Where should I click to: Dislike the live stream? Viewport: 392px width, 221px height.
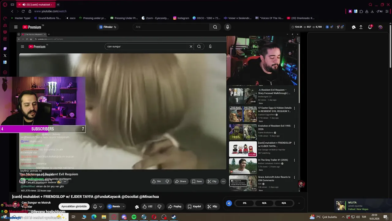(159, 207)
